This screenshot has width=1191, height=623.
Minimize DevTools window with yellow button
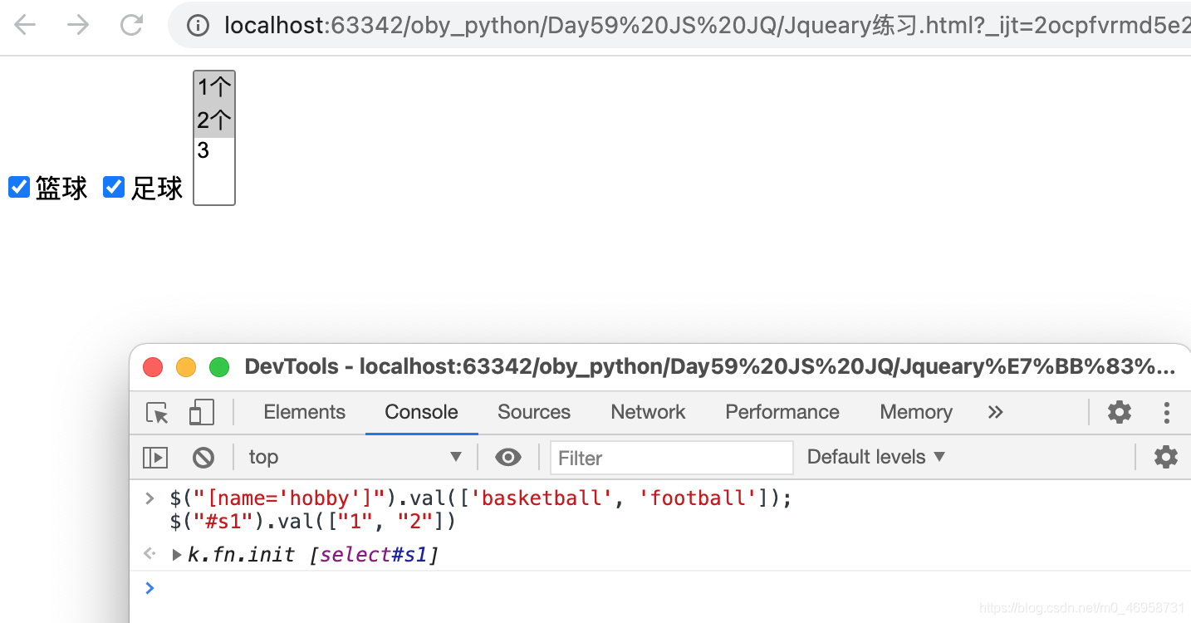click(x=186, y=367)
